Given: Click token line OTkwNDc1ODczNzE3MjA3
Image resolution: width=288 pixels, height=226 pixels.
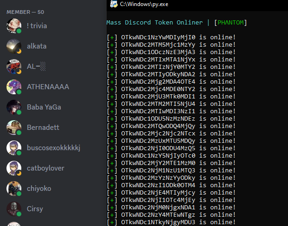Looking at the screenshot, I should click(x=171, y=52).
